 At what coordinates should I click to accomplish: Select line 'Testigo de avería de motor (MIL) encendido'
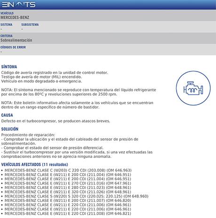(41, 77)
